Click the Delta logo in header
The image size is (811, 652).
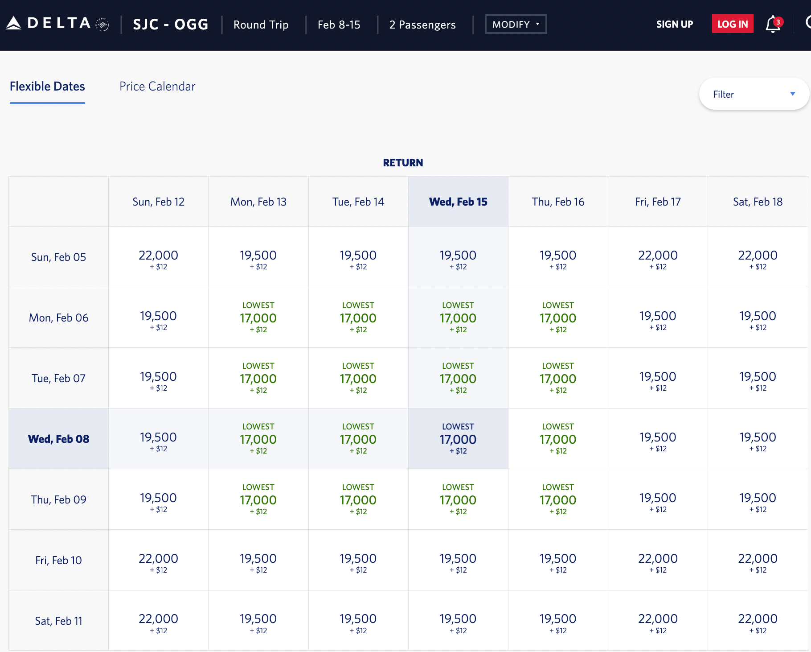click(x=57, y=24)
